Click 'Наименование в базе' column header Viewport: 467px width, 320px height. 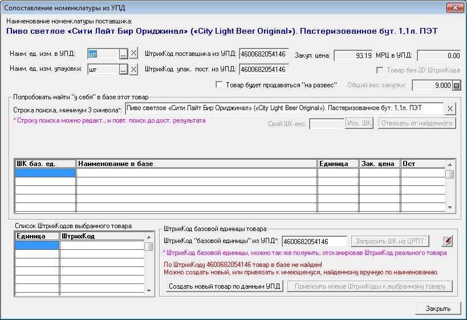click(197, 164)
